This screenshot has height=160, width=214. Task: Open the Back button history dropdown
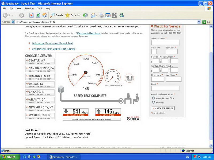(x=16, y=15)
